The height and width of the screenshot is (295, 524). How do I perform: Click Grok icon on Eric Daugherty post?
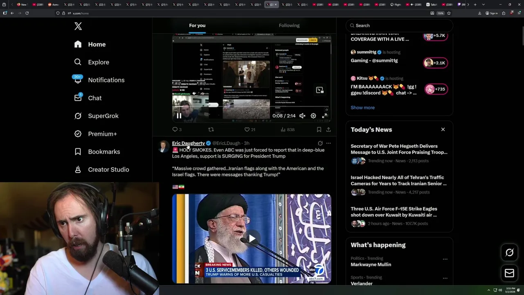(320, 143)
